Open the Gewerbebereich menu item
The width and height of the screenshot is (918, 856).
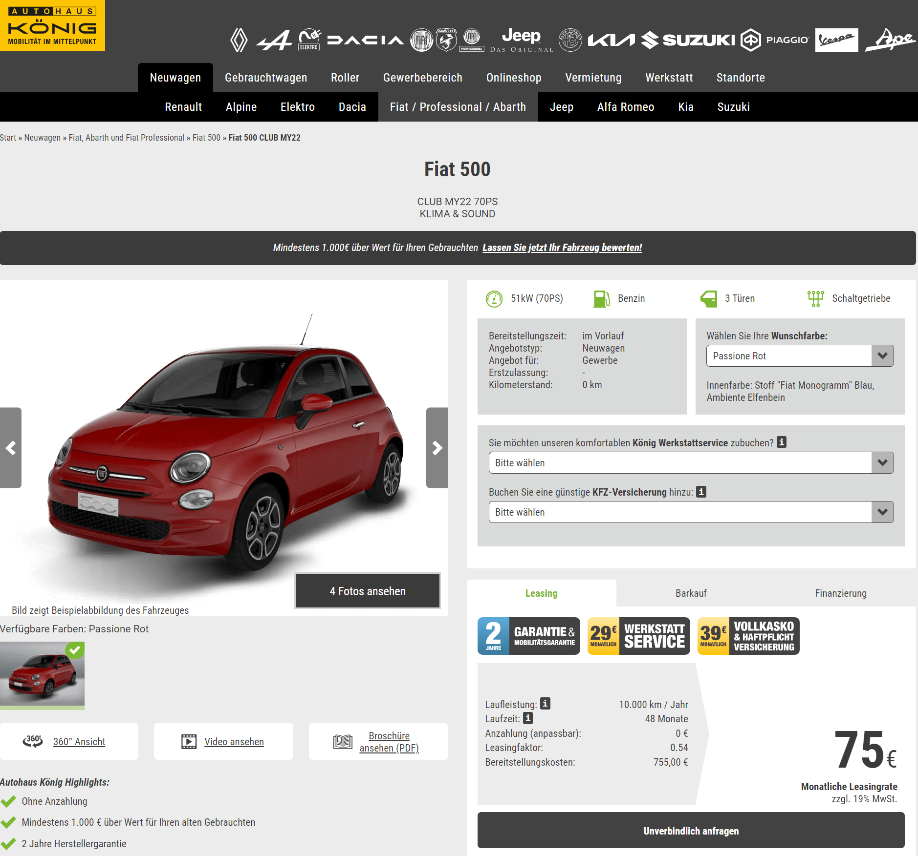pyautogui.click(x=423, y=78)
